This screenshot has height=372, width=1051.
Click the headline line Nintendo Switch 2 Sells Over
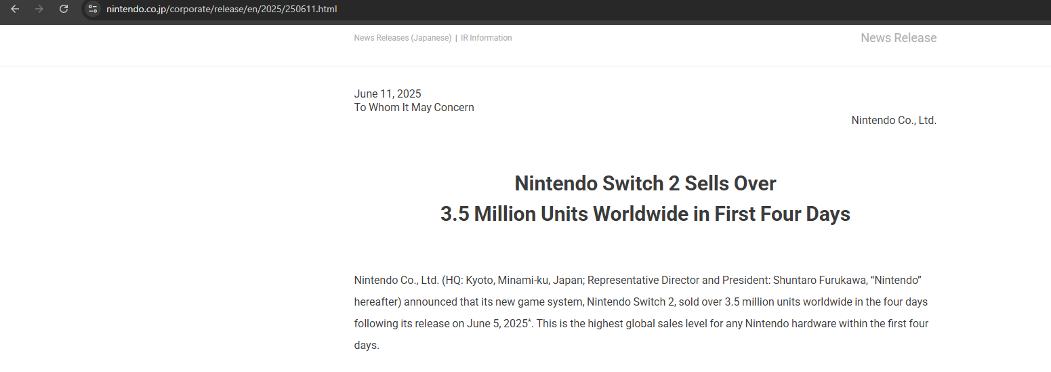pyautogui.click(x=645, y=183)
